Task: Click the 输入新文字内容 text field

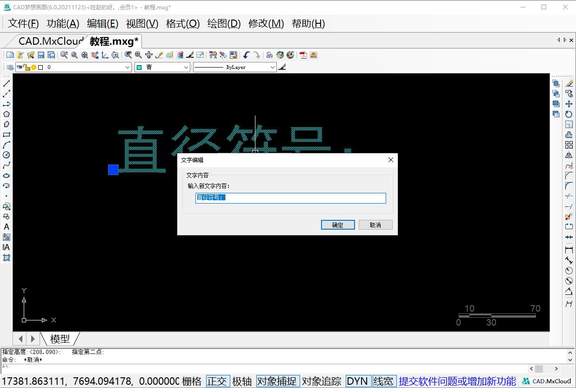Action: pos(291,198)
